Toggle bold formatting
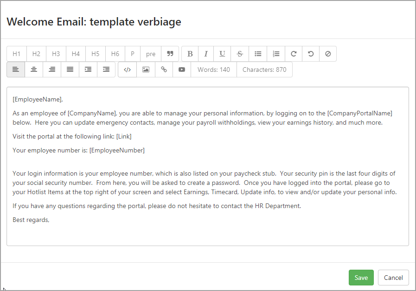This screenshot has width=416, height=291. 190,54
